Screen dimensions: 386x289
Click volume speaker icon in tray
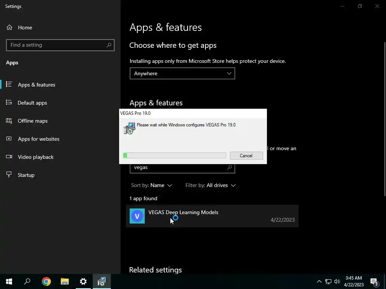(x=337, y=281)
